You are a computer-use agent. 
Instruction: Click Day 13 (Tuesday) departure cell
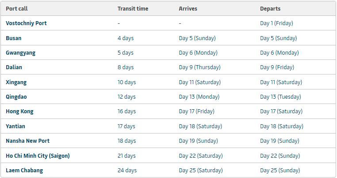tap(280, 97)
